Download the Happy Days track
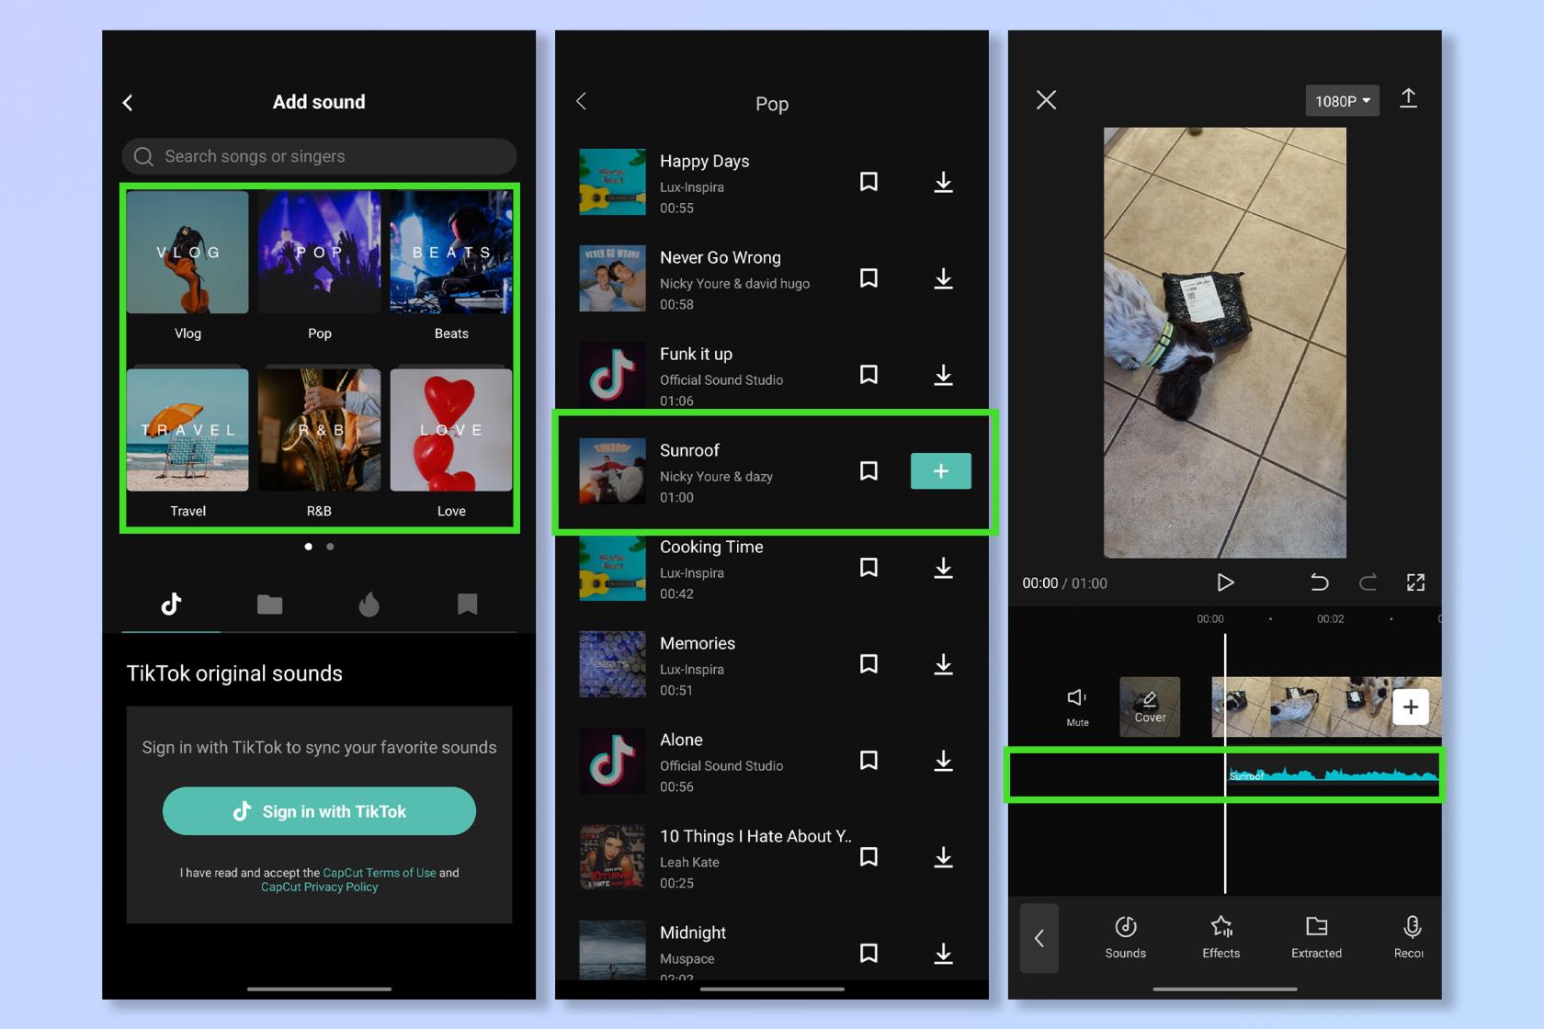Screen dimensions: 1544x1029 click(943, 182)
